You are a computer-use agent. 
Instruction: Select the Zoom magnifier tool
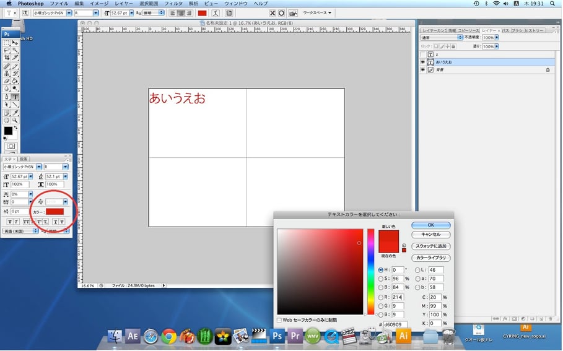pos(15,120)
